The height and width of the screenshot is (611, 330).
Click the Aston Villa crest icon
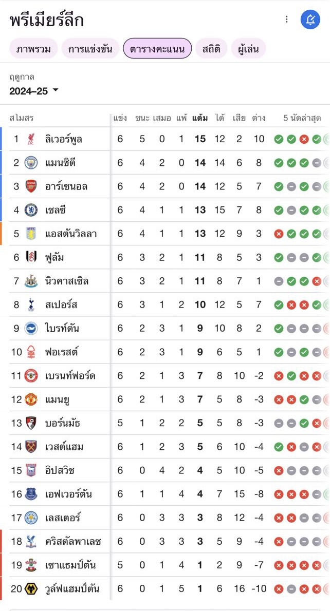pos(31,234)
